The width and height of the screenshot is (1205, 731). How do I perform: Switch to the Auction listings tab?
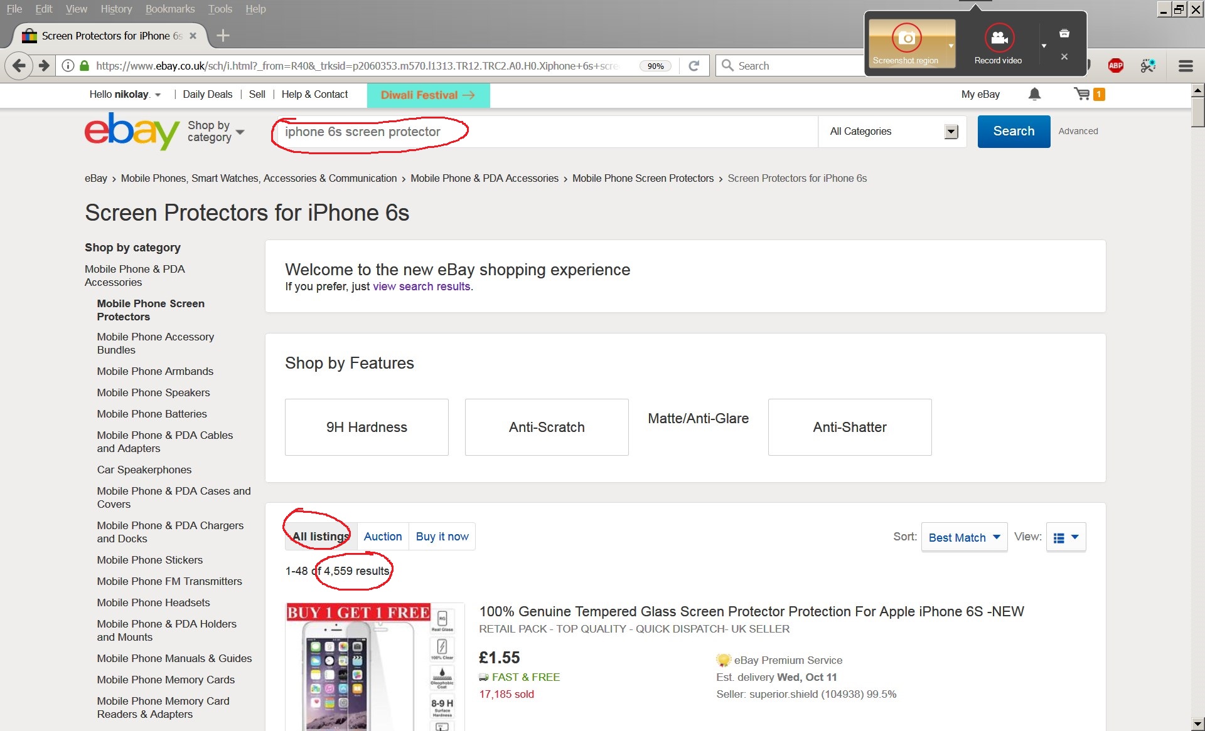coord(383,537)
